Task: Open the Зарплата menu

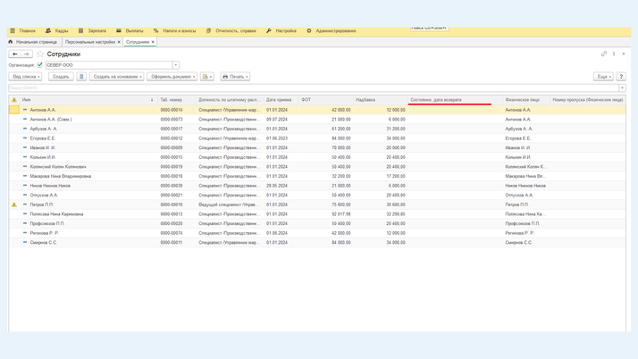Action: tap(92, 31)
